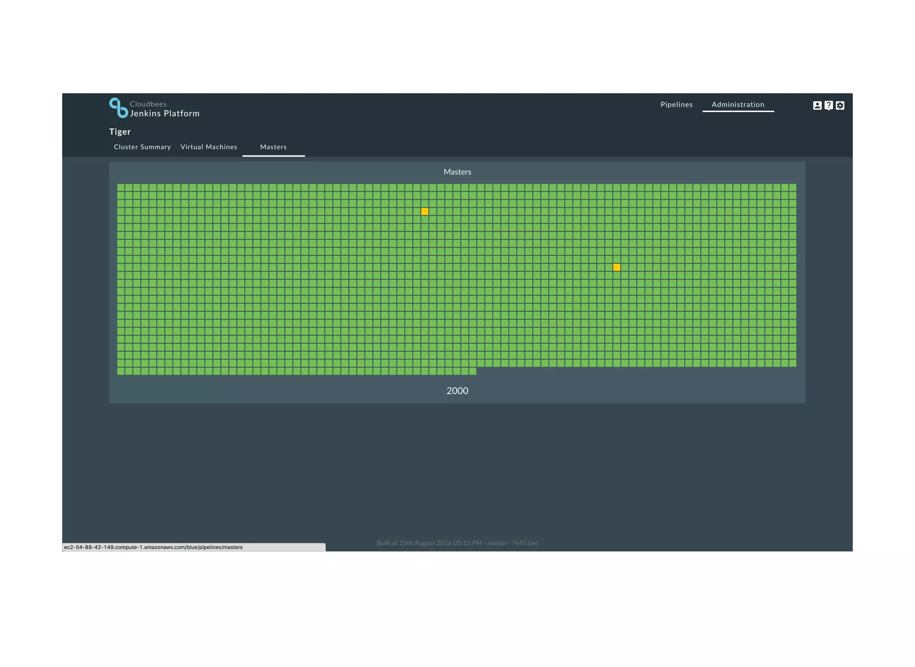Viewport: 915px width, 667px height.
Task: Select the upper yellow master square
Action: point(425,212)
